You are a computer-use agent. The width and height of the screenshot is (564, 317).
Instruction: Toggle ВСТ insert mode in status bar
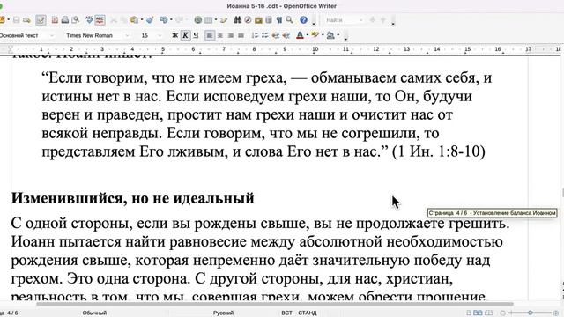pyautogui.click(x=286, y=313)
